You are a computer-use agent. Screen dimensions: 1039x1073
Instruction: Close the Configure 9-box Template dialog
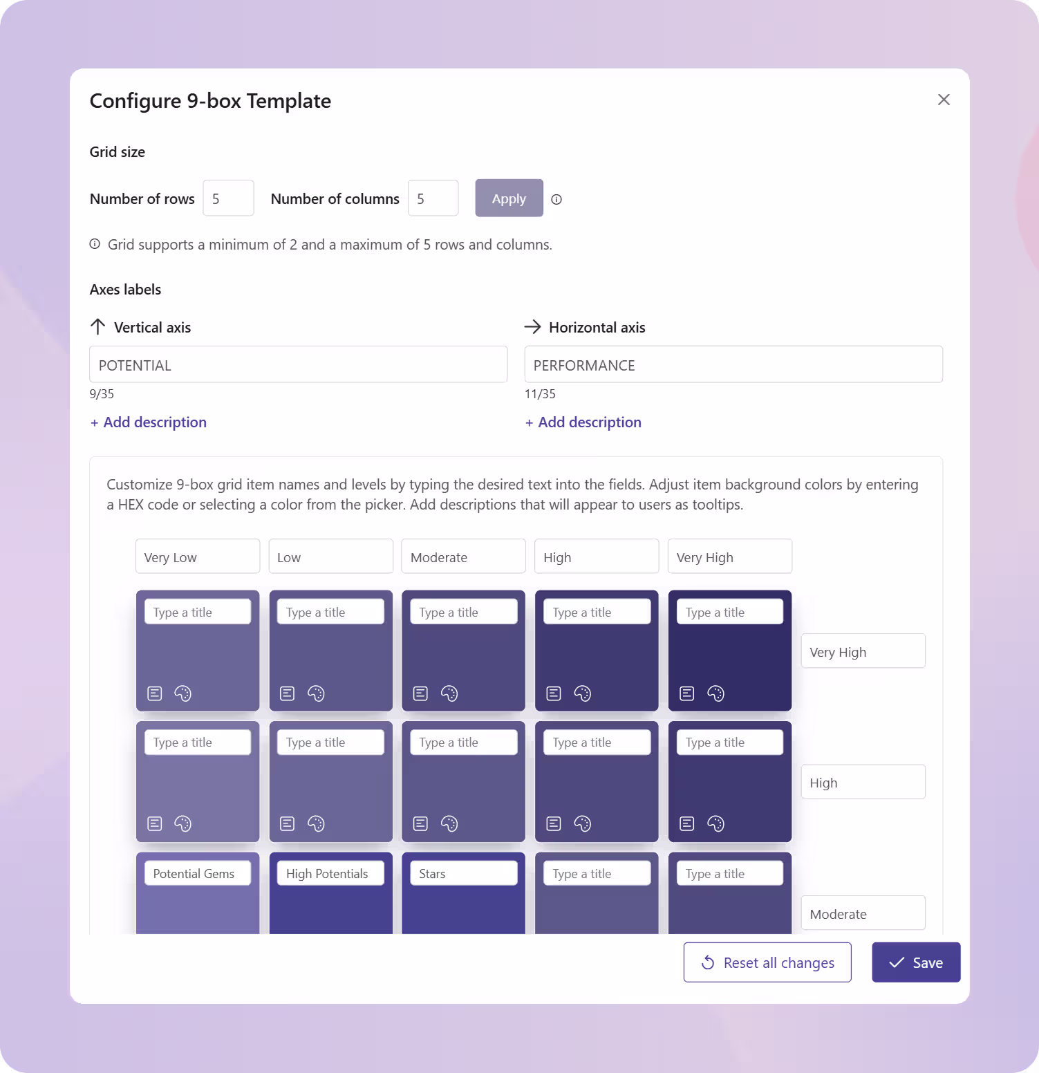(944, 100)
